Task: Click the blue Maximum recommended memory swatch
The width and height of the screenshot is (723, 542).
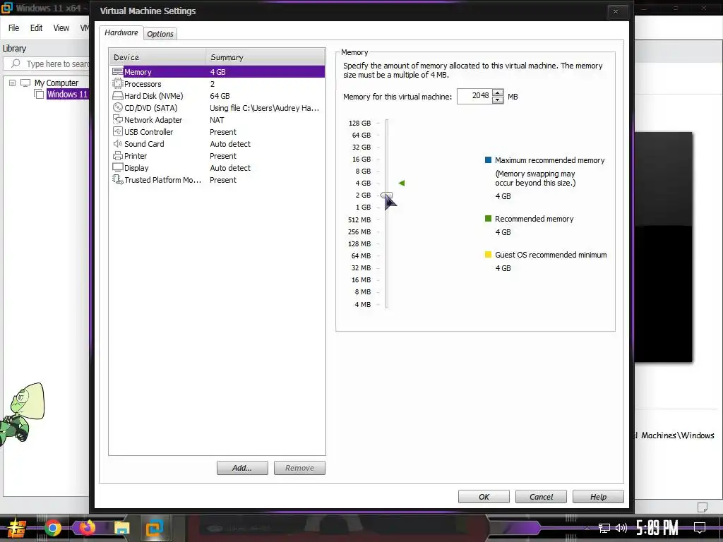Action: pyautogui.click(x=489, y=160)
